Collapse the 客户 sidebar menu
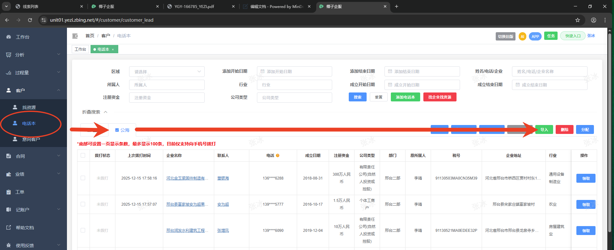 tap(59, 90)
